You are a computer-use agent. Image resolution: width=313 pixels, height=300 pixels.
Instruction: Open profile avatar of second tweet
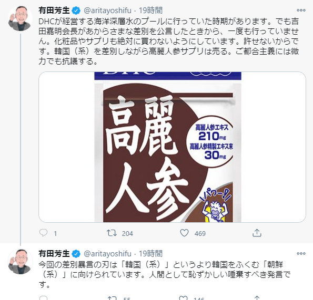[x=20, y=262]
